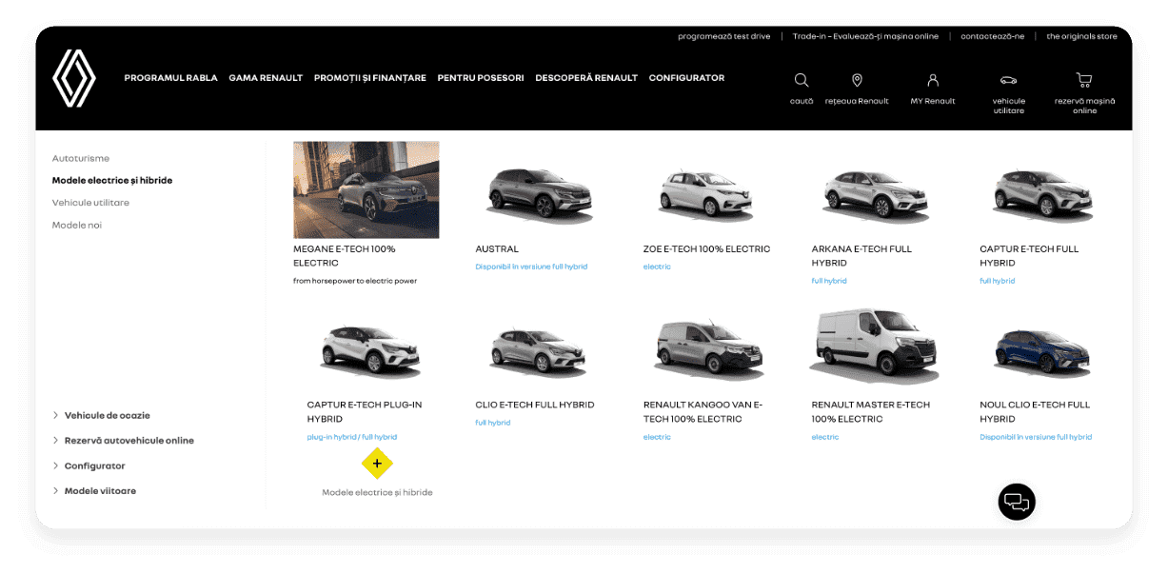
Task: Expand Modele viitoare chevron
Action: [x=56, y=491]
